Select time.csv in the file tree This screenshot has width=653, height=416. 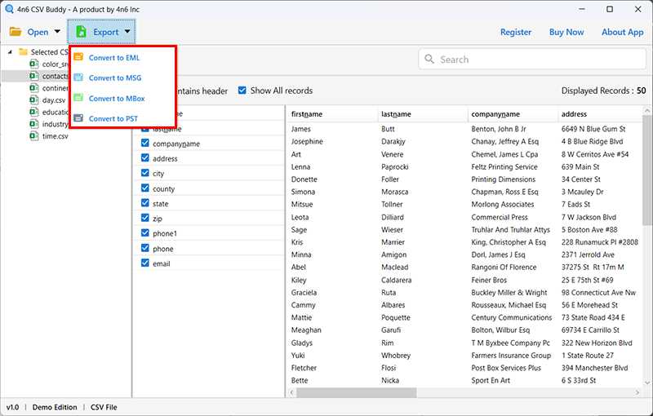click(x=55, y=136)
